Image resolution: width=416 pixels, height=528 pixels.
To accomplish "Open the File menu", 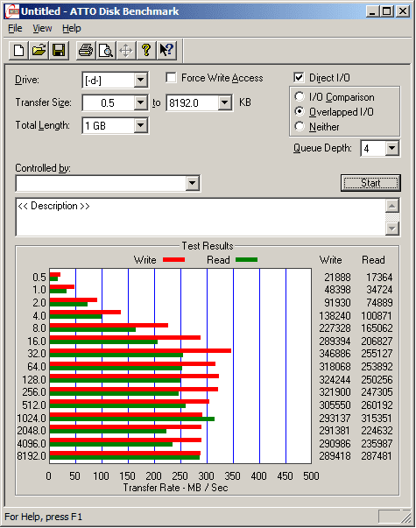I will [15, 29].
